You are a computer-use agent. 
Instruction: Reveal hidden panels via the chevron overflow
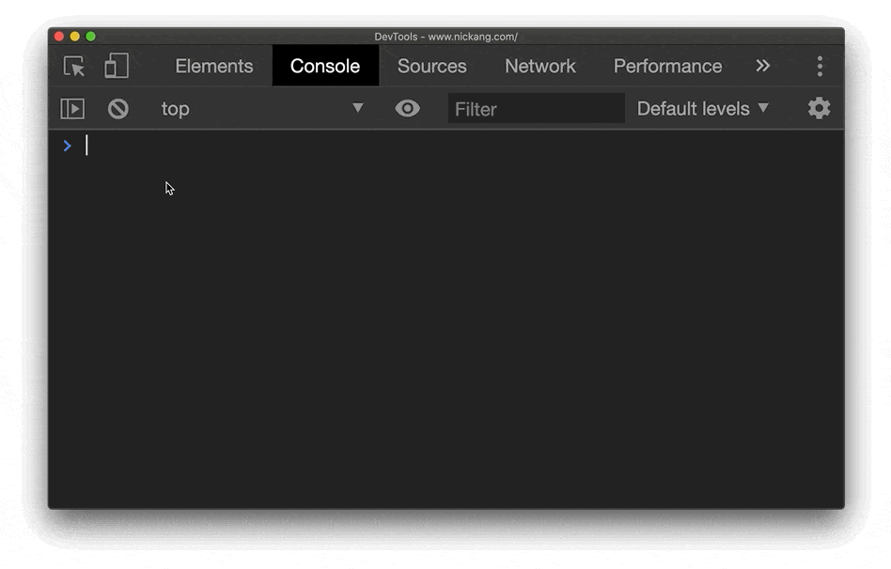tap(762, 67)
